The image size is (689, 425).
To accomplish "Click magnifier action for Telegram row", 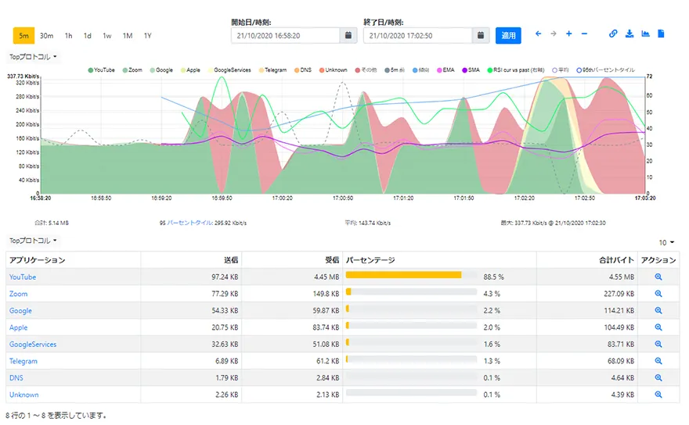I will tap(658, 361).
